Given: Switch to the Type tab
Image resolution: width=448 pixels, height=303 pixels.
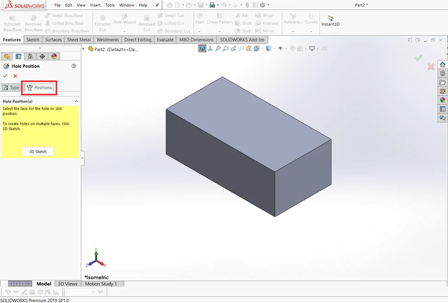Looking at the screenshot, I should [11, 88].
